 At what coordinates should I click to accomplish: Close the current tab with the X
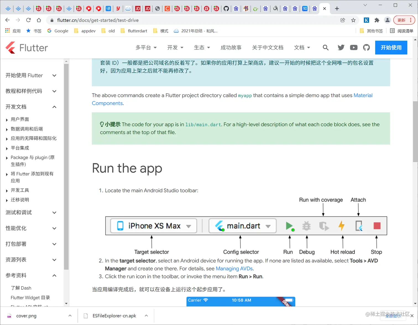point(325,9)
